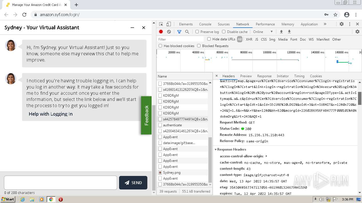Open Chrome taskbar icon
Screen dimensions: 362x203
click(51, 199)
